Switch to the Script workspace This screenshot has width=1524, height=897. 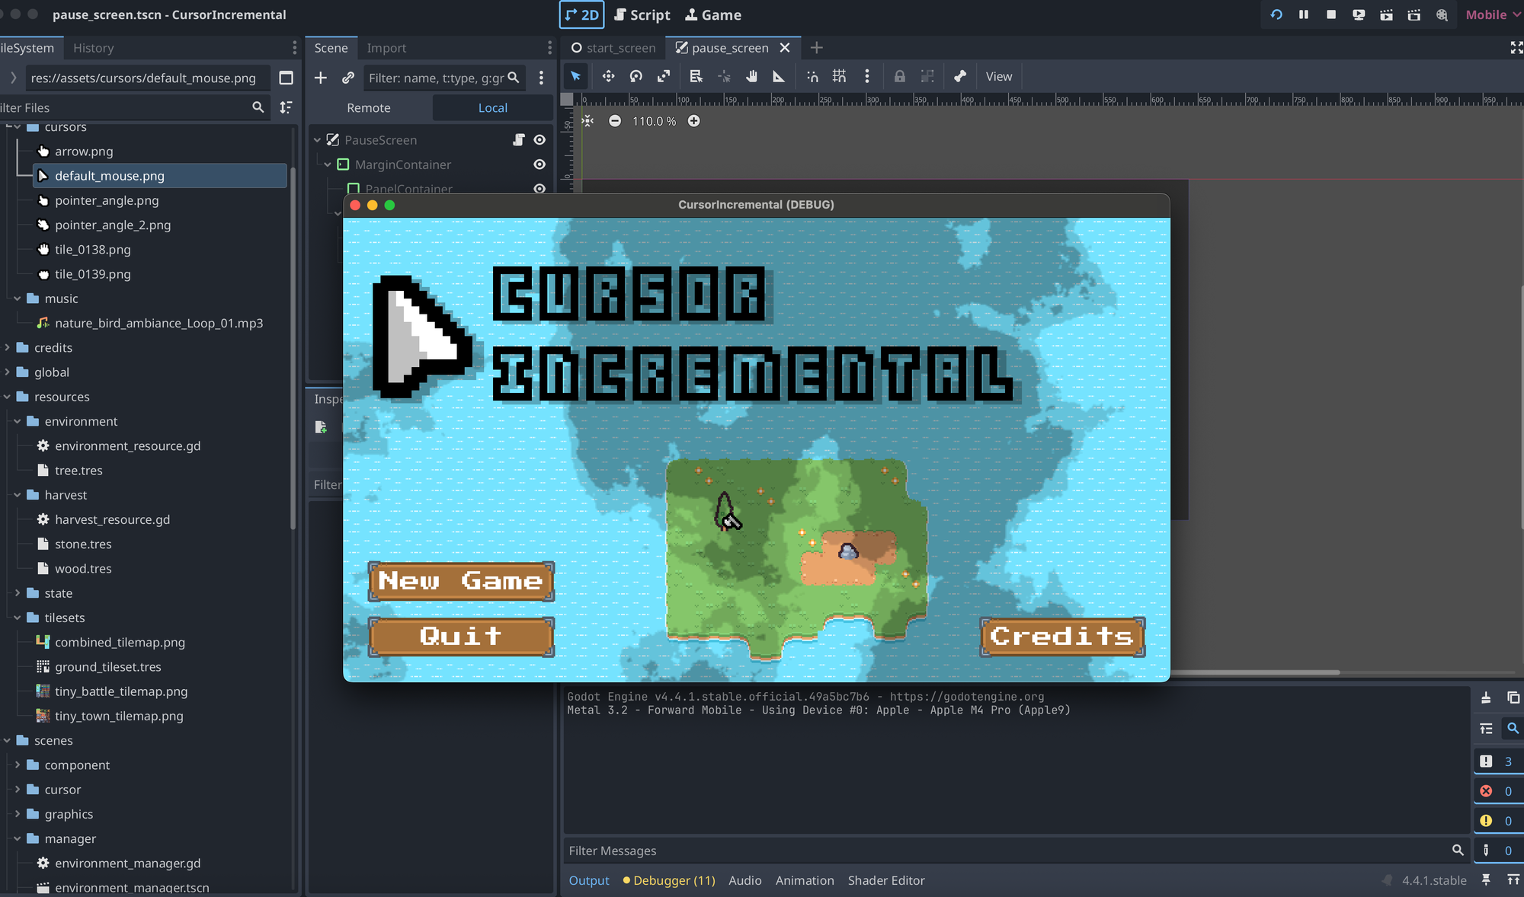click(642, 14)
